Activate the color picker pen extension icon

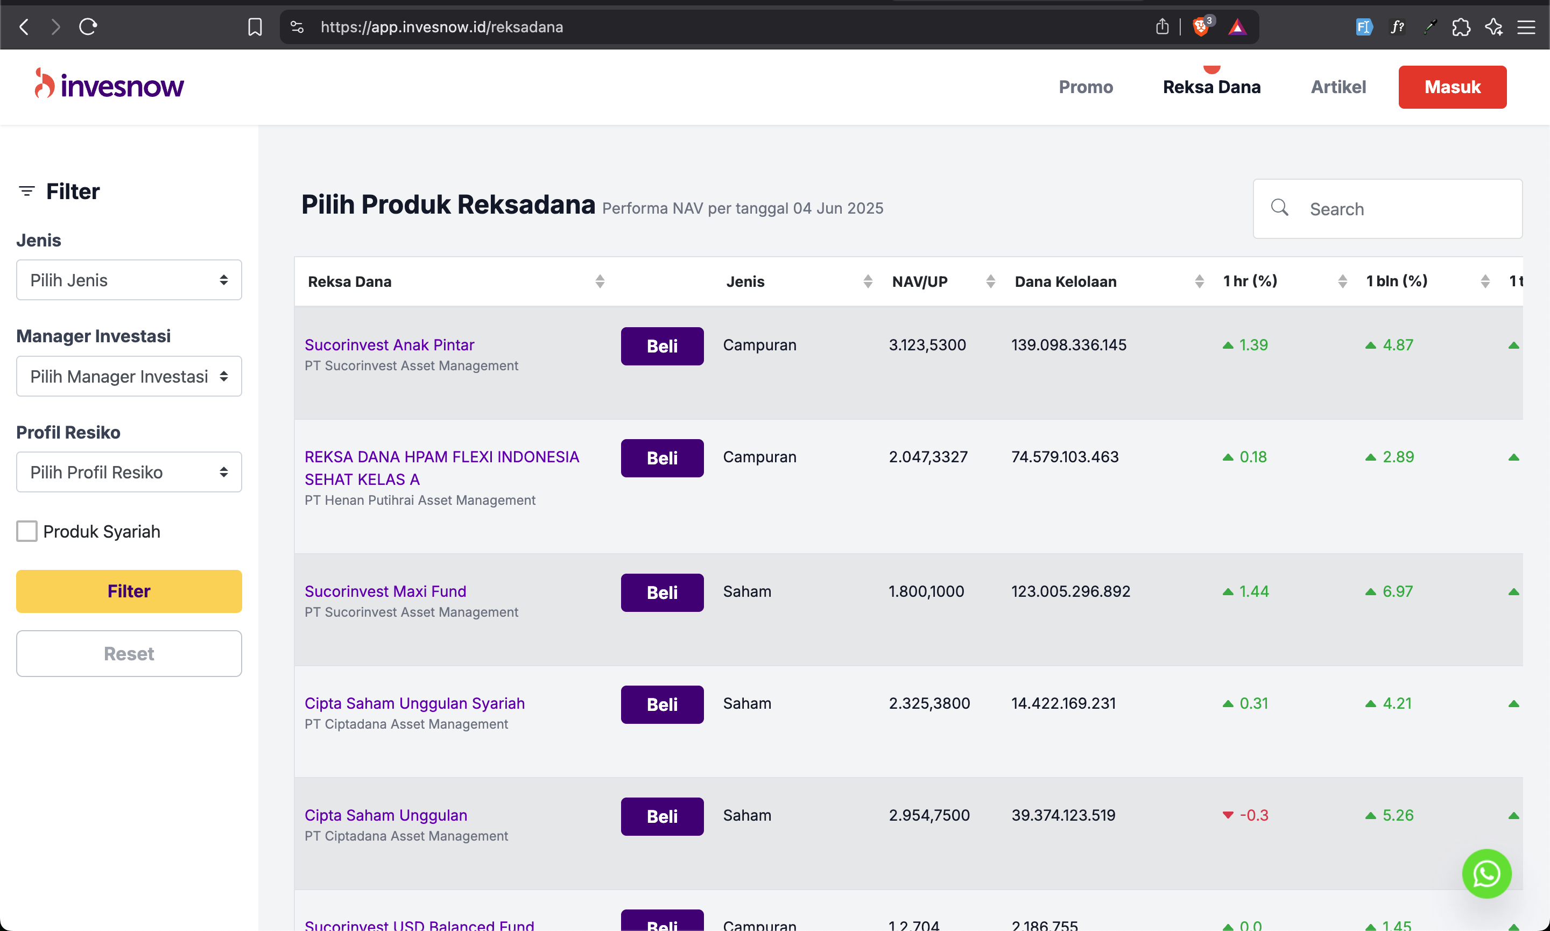[1429, 27]
